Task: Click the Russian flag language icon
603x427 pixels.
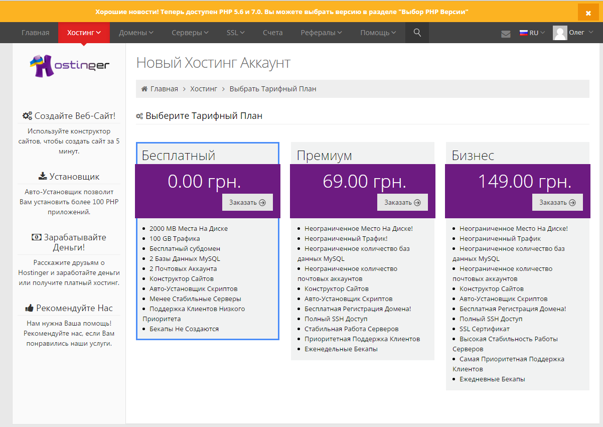Action: 523,33
